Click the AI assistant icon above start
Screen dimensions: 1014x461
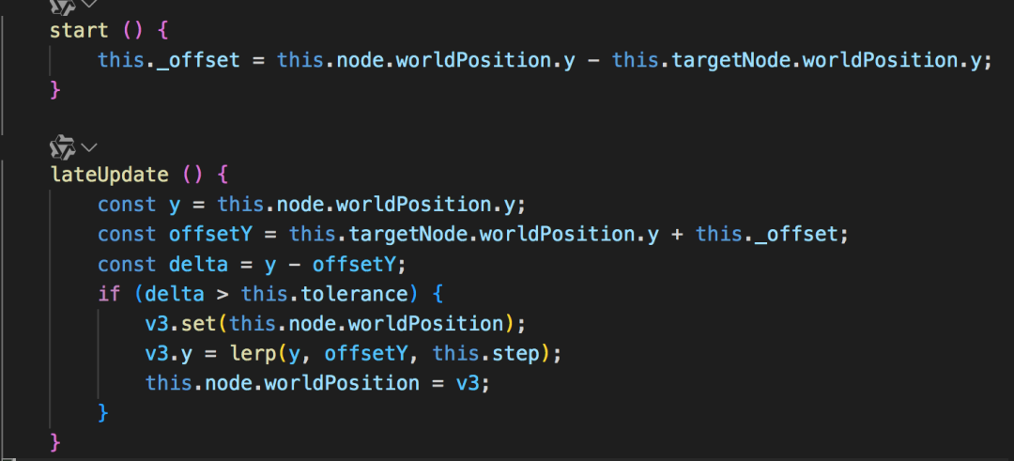(x=63, y=4)
